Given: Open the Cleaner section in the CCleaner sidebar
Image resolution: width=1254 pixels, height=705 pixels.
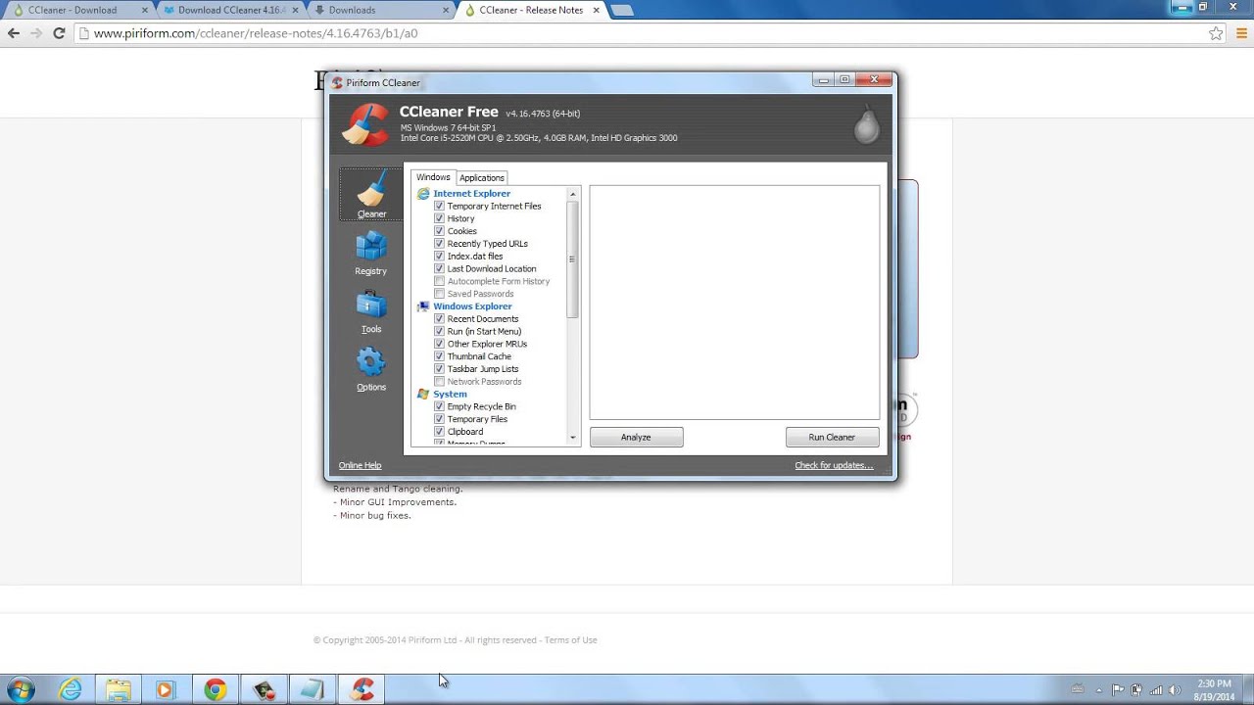Looking at the screenshot, I should click(x=371, y=194).
